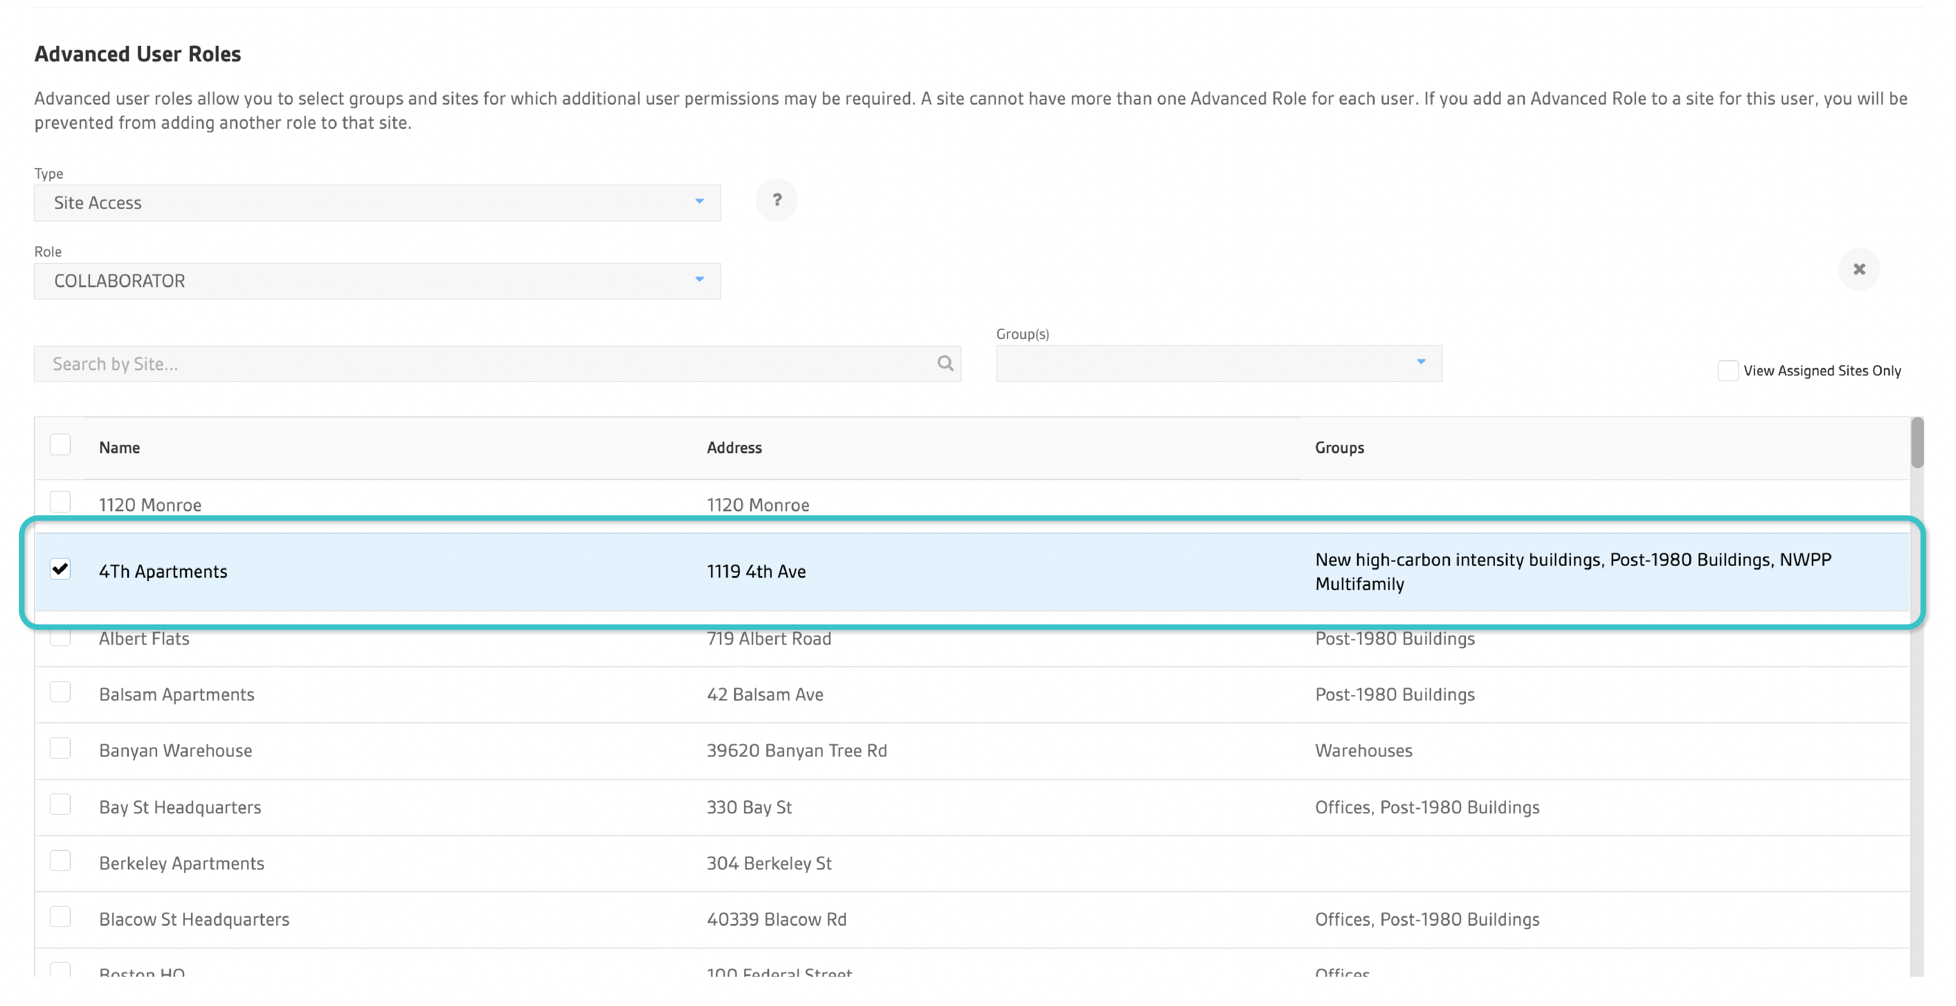1956x1006 pixels.
Task: Open the Type dropdown arrow
Action: [x=699, y=202]
